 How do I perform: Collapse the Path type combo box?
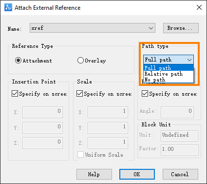point(169,60)
